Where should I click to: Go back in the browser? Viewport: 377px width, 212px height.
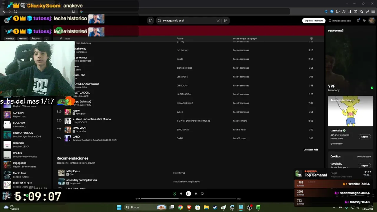(4, 11)
